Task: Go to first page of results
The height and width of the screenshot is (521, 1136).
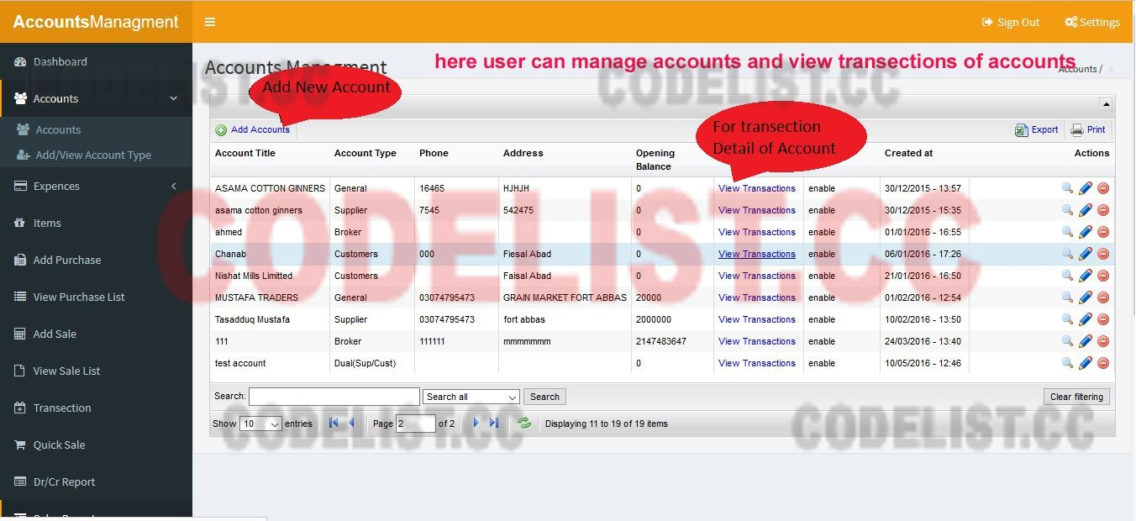Action: 334,424
